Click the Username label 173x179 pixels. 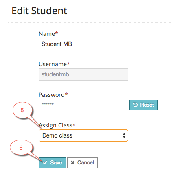tap(54, 64)
